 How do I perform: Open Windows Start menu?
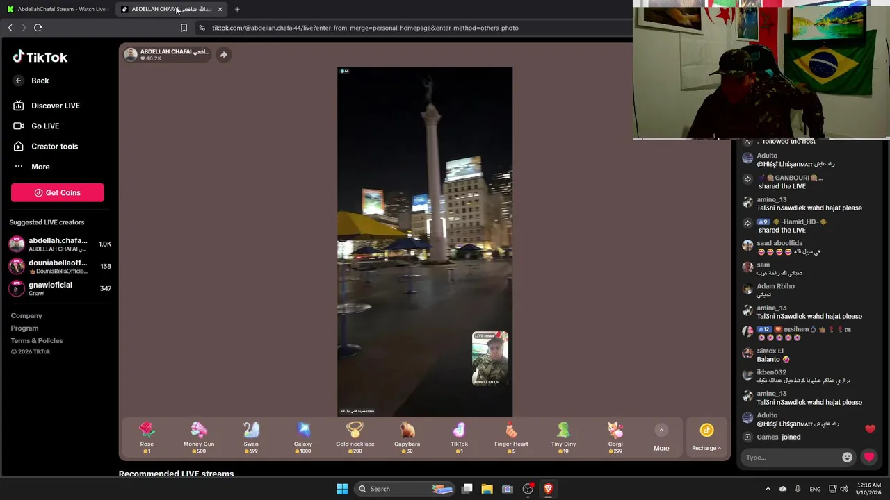pyautogui.click(x=342, y=489)
